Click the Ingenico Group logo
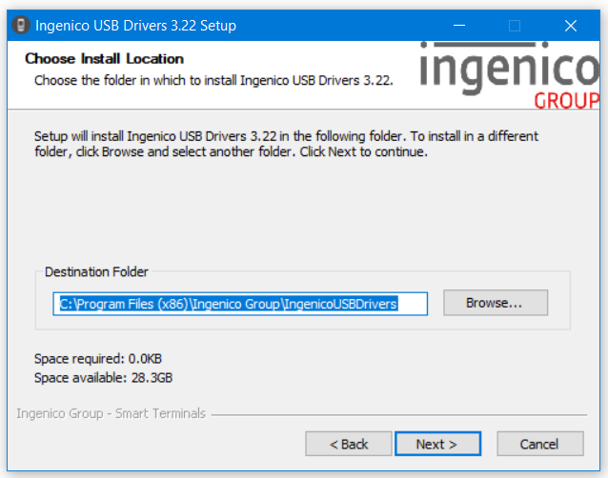 [x=509, y=75]
